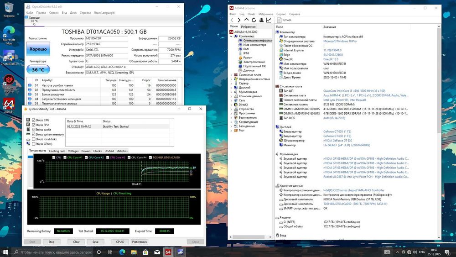Open the Корзина recycle bin desktop icon
Viewport: 456px width, 257px height.
pyautogui.click(x=9, y=10)
